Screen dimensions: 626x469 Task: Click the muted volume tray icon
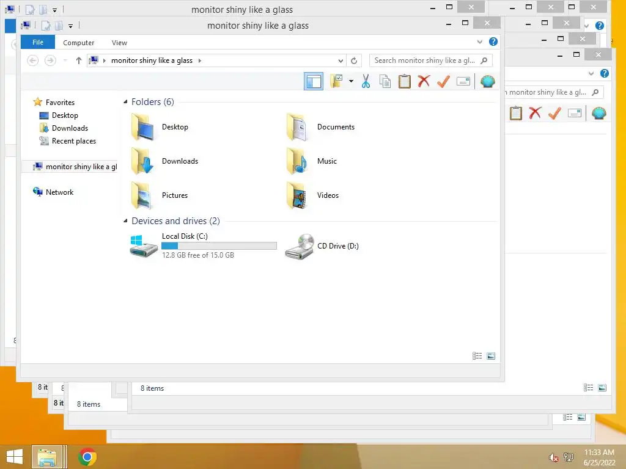[x=553, y=457]
